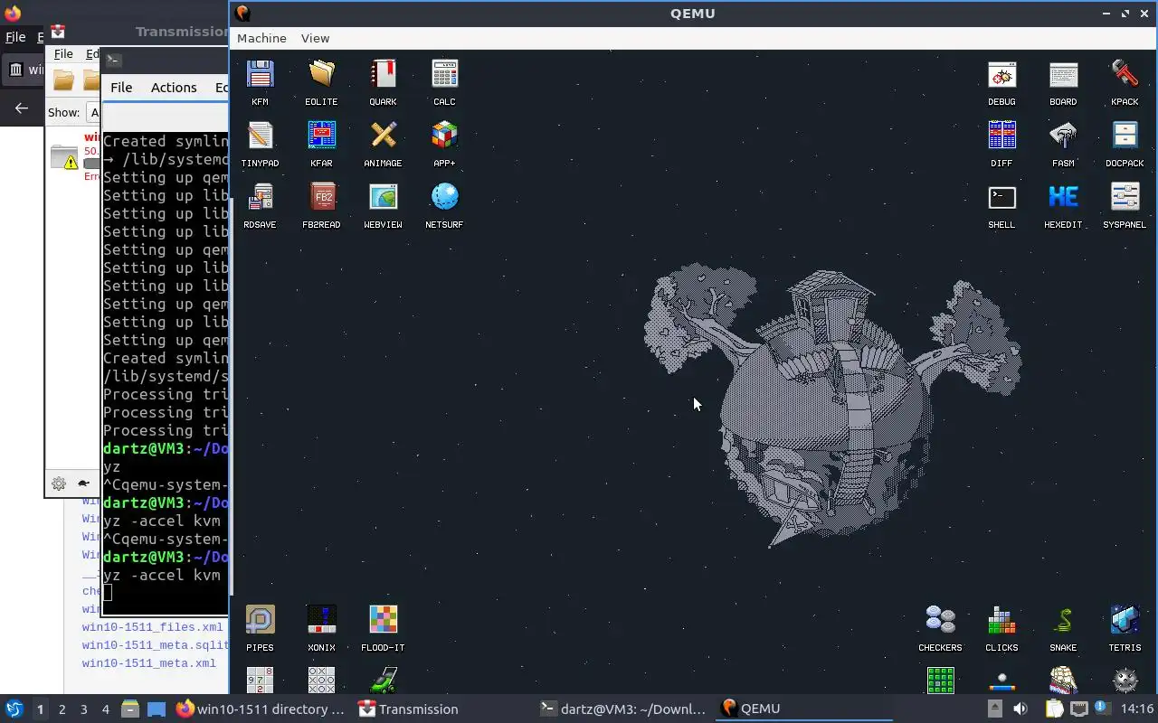The height and width of the screenshot is (723, 1158).
Task: Open the Actions menu in terminal window
Action: 174,88
